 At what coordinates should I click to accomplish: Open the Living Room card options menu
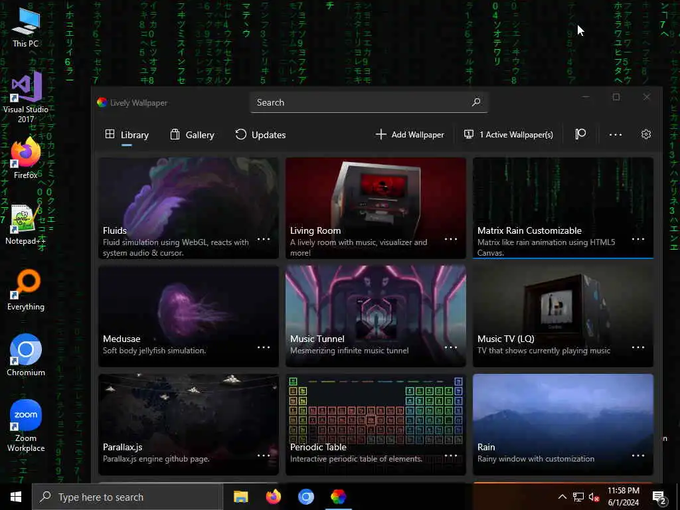point(451,239)
